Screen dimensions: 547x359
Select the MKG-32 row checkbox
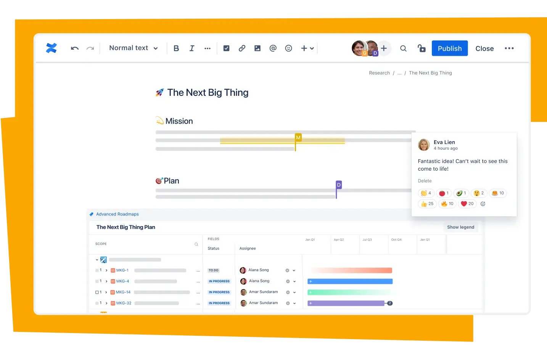[x=97, y=303]
